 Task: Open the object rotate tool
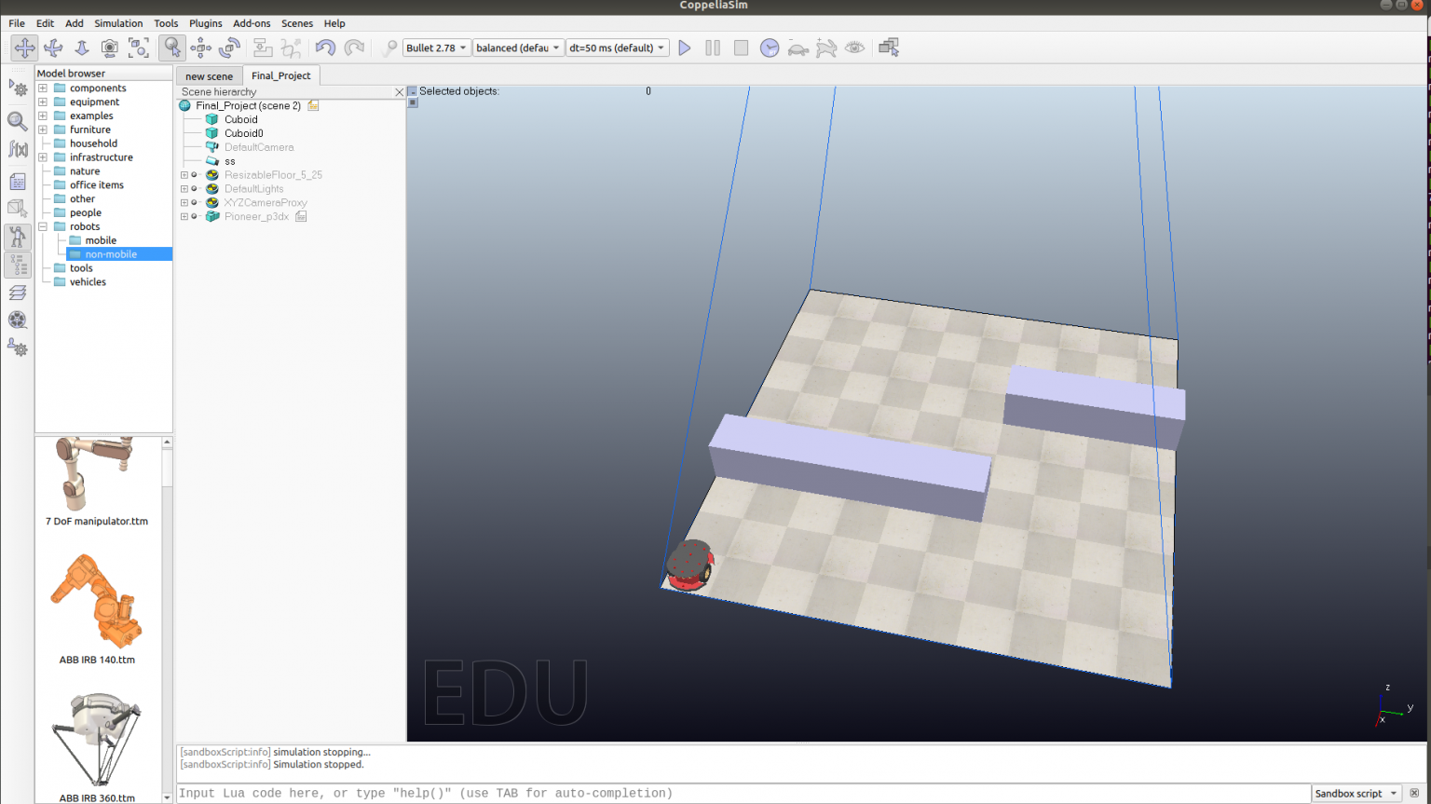228,48
